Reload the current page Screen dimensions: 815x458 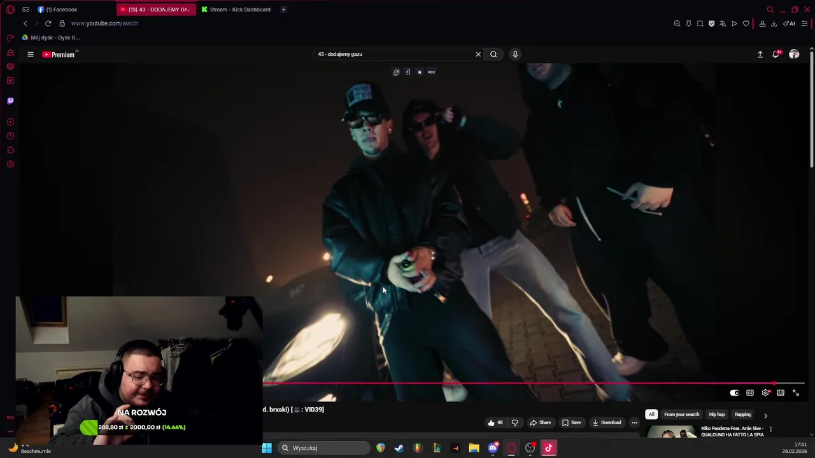point(48,24)
